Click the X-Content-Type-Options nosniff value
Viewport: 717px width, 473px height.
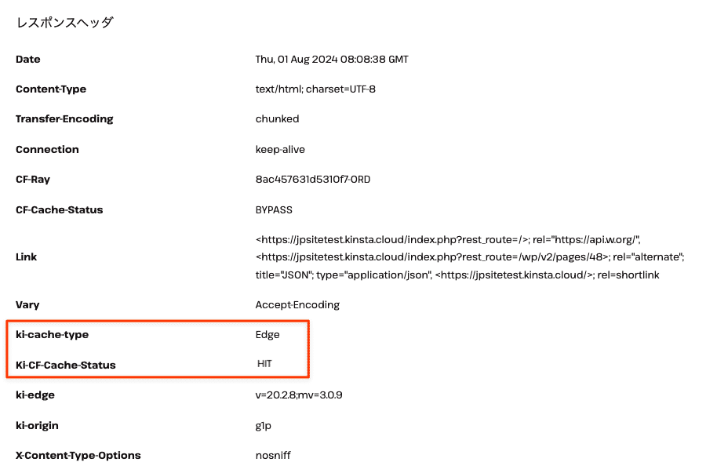click(x=273, y=456)
